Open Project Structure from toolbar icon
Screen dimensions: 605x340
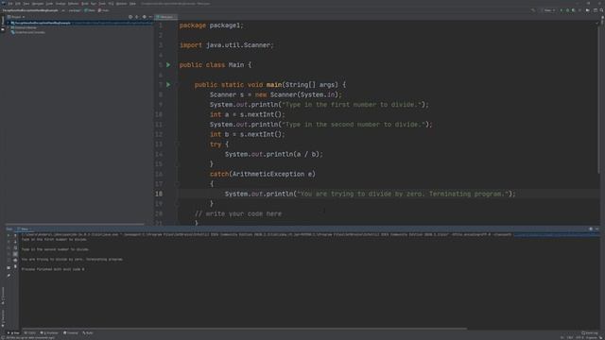pos(588,10)
